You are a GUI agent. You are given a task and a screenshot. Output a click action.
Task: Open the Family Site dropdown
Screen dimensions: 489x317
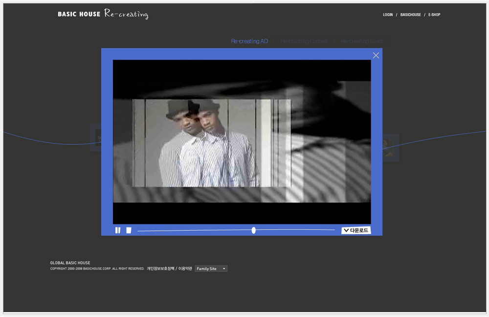[x=211, y=269]
